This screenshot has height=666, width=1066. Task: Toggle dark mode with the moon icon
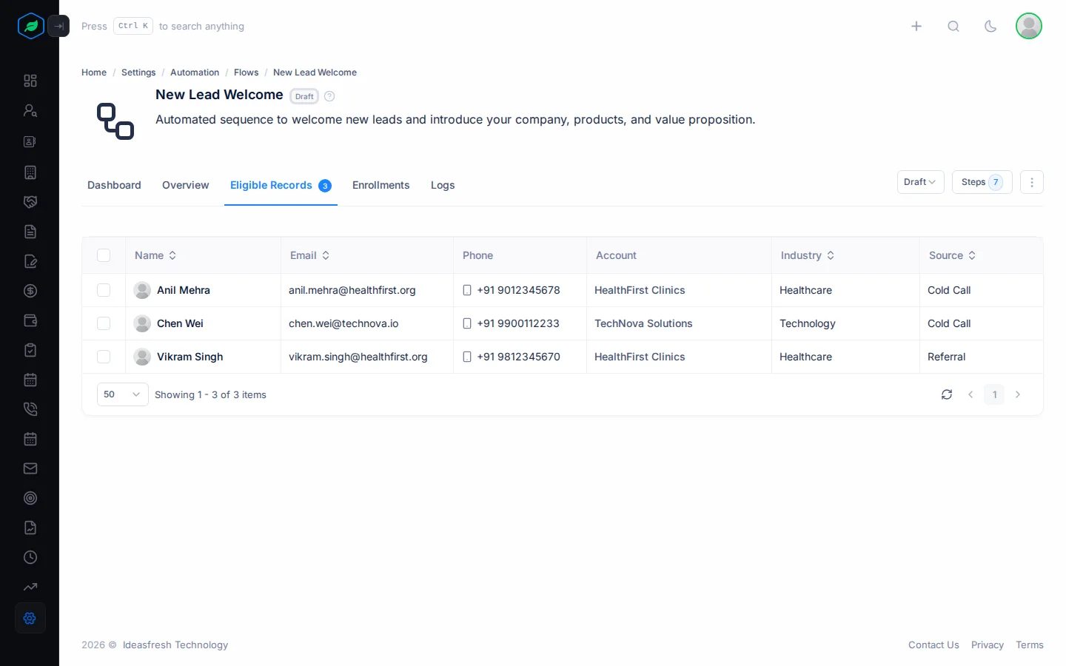click(x=990, y=26)
